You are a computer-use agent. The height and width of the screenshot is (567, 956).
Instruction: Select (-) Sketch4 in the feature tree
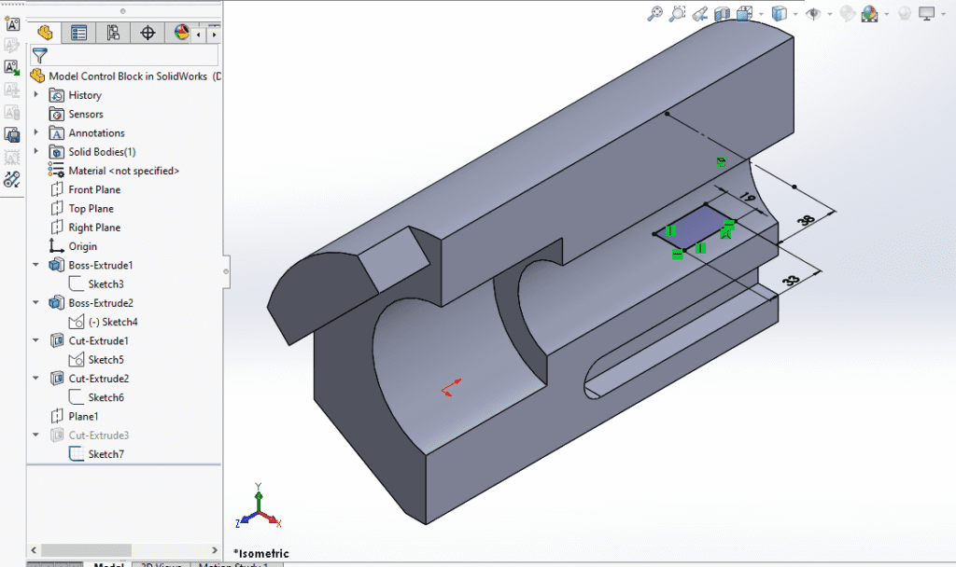click(113, 322)
